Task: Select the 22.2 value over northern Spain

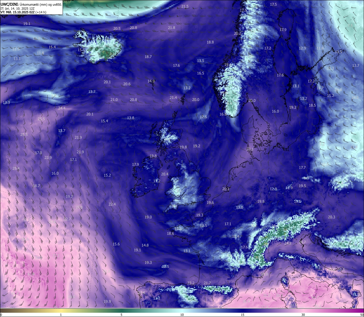Action: 191,283
